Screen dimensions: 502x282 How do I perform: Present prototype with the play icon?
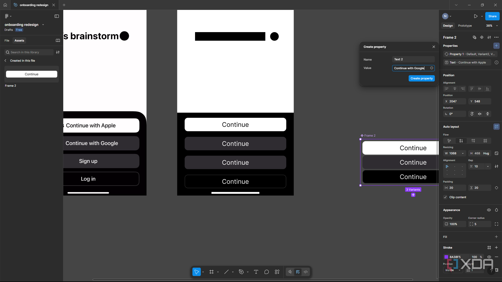(476, 16)
